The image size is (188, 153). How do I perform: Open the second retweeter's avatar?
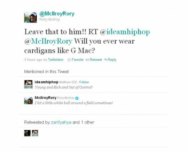[35, 133]
